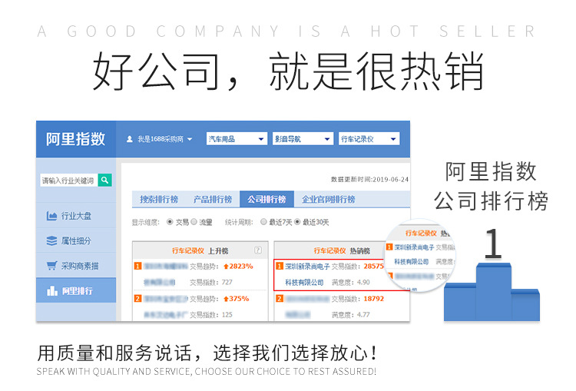Screen dimensions: 576x391
Task: Click the help question mark on 上升榜
Action: pos(258,250)
